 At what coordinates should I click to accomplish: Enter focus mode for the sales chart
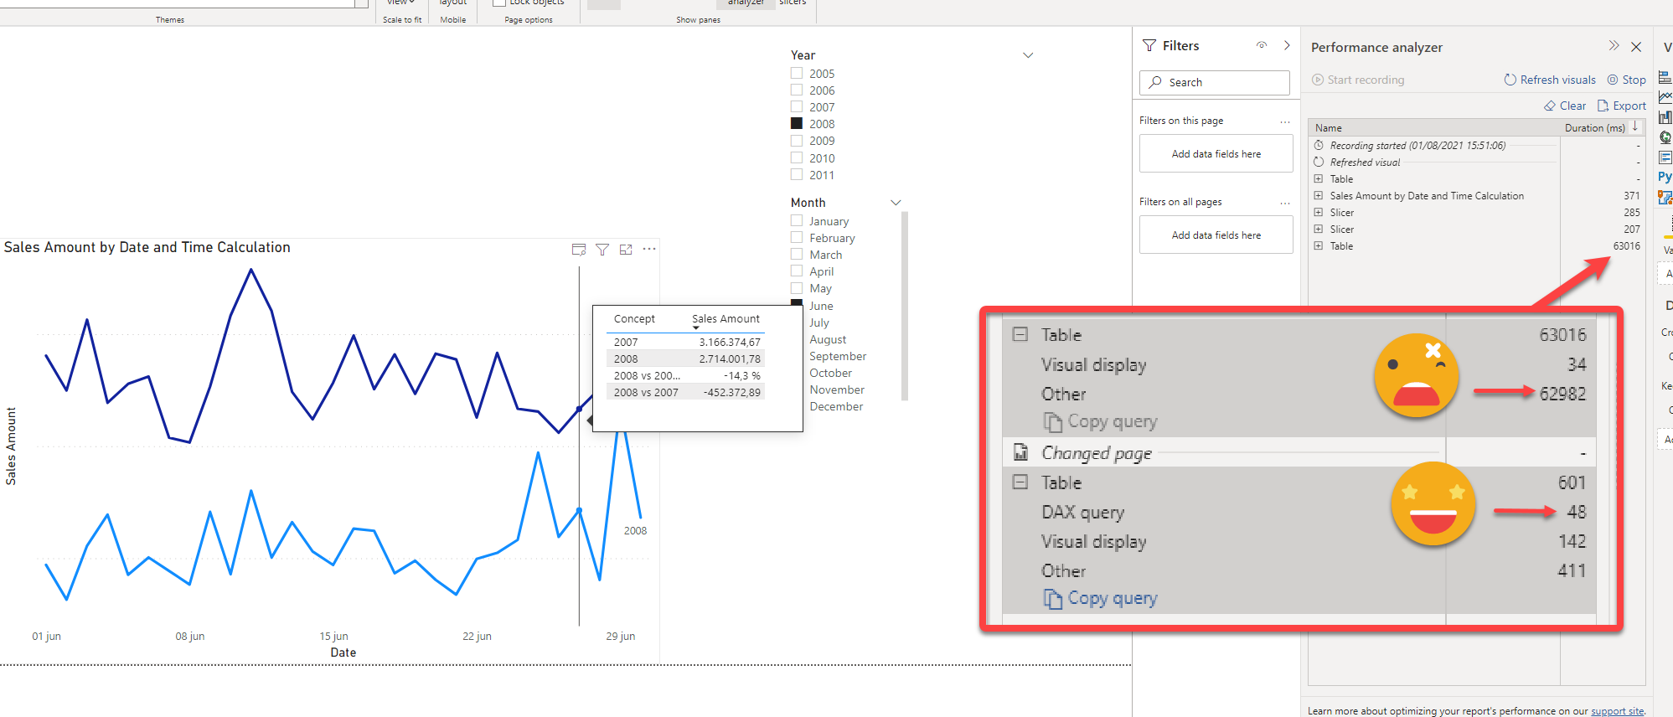[x=626, y=250]
